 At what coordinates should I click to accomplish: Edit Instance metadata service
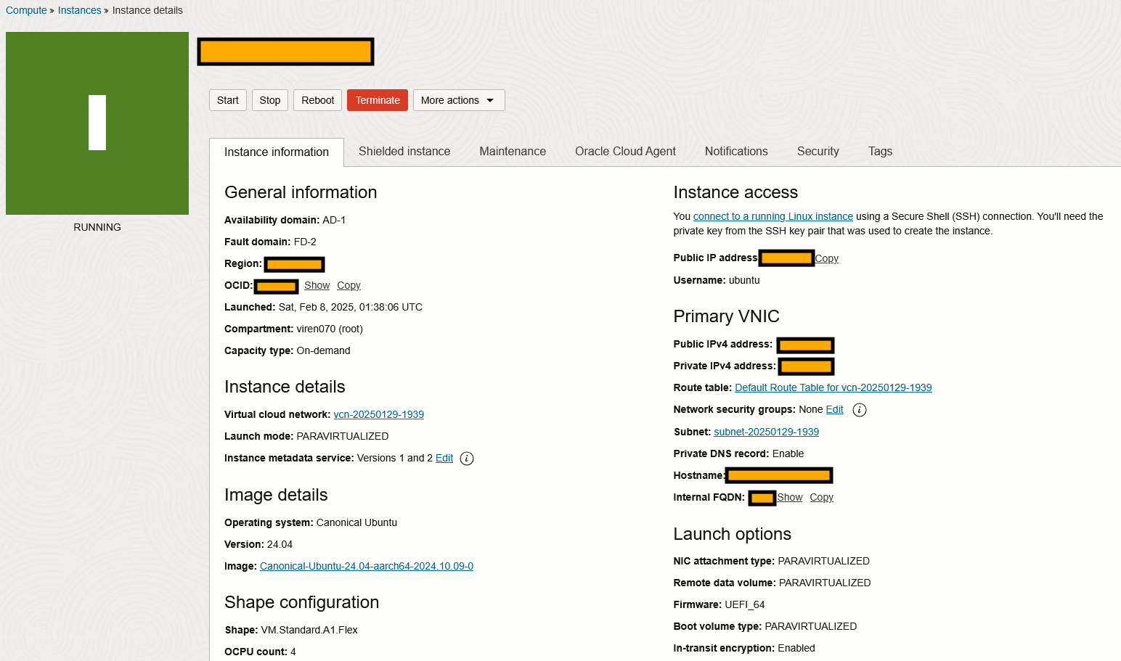pos(444,458)
